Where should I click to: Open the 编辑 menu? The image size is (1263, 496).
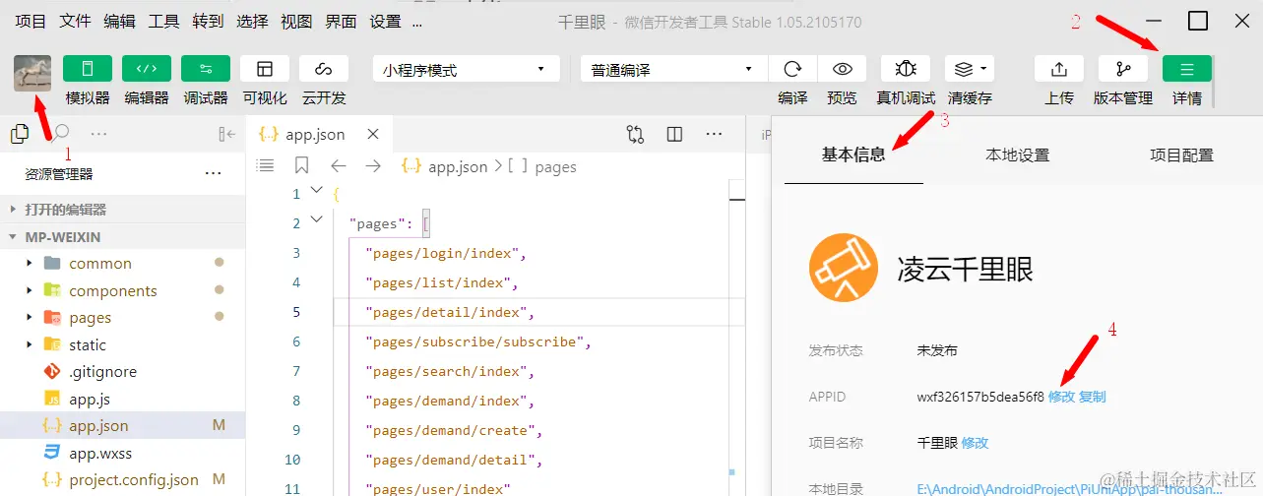click(x=120, y=21)
